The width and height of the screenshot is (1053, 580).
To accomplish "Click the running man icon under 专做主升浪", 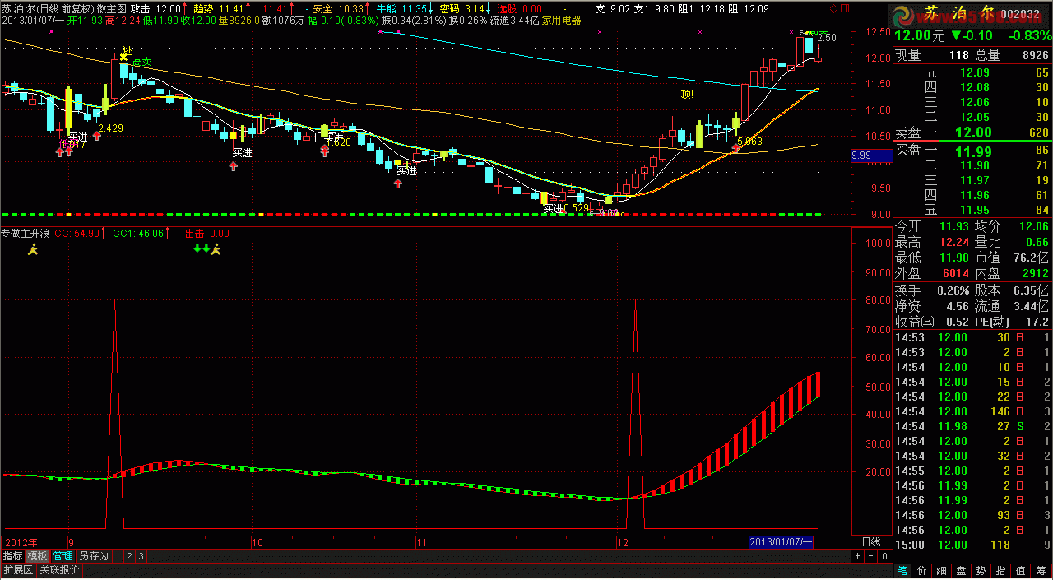I will pos(32,248).
